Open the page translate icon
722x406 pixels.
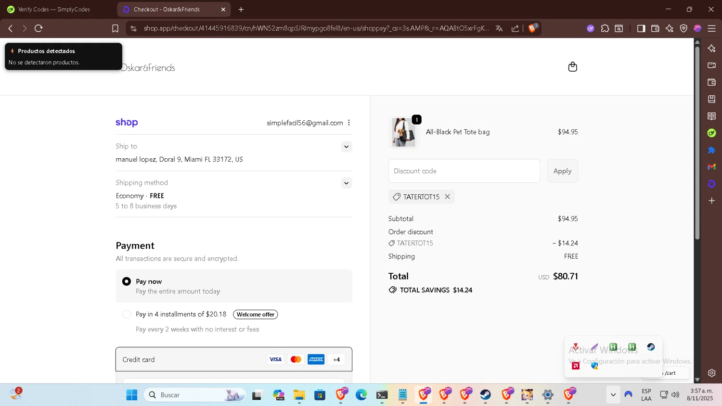(499, 28)
